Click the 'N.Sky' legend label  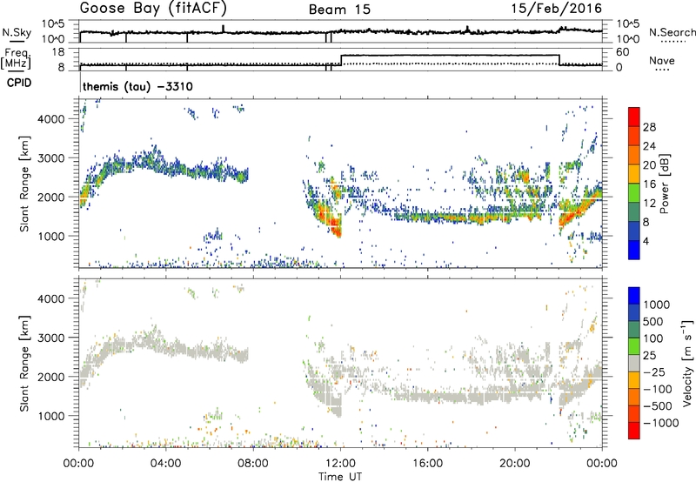point(17,32)
